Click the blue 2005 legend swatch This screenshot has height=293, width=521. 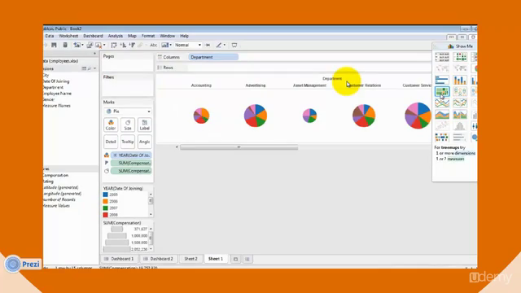tap(105, 195)
